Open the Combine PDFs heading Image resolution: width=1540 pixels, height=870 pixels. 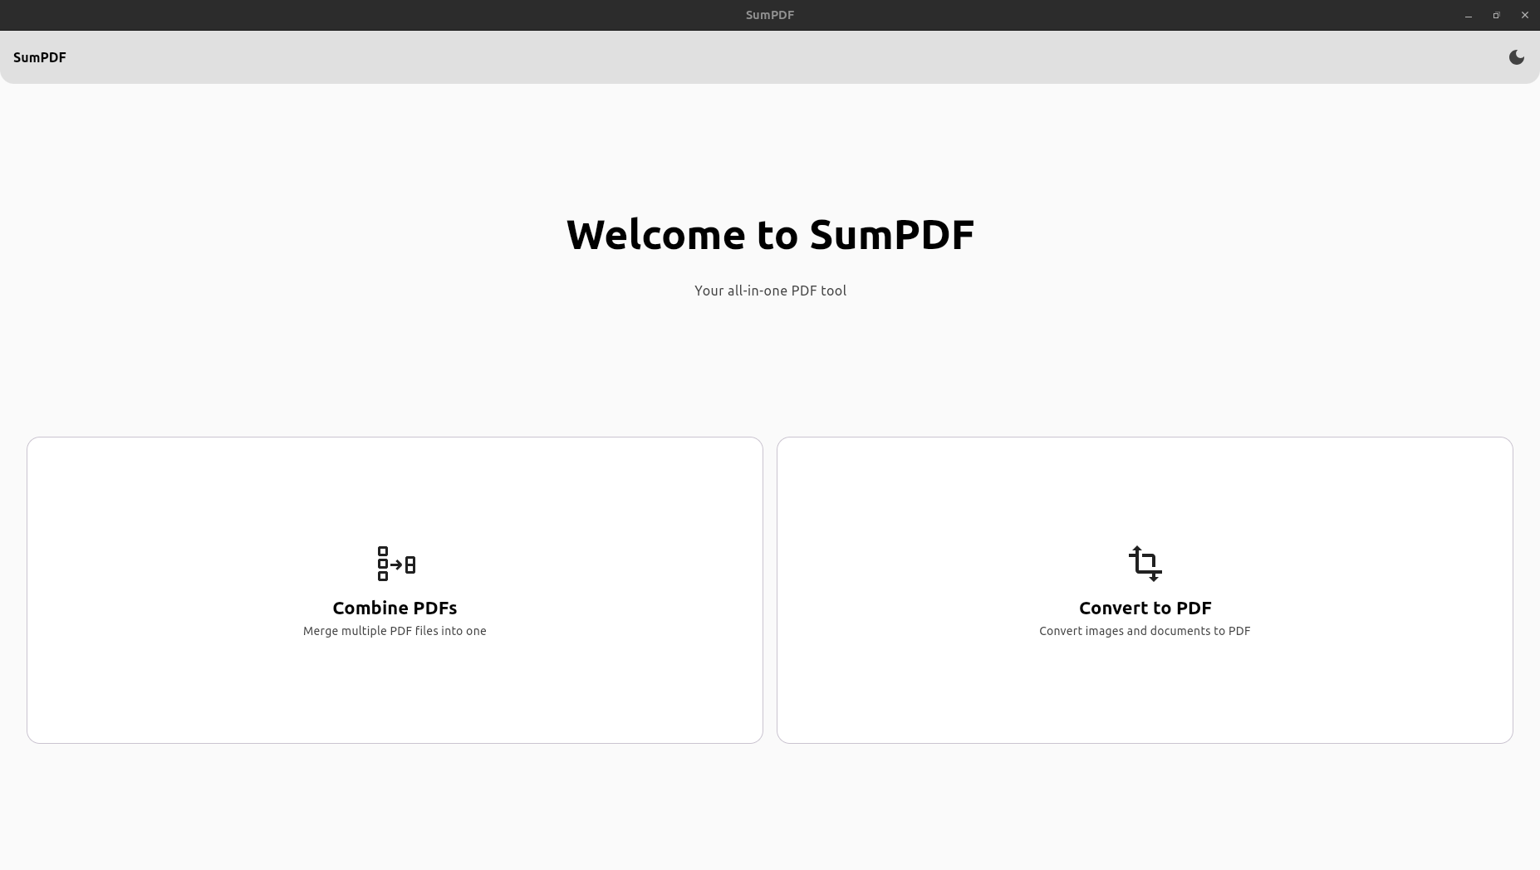[395, 608]
